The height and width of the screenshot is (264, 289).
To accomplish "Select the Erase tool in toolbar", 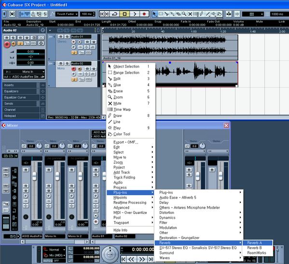I will tap(179, 14).
